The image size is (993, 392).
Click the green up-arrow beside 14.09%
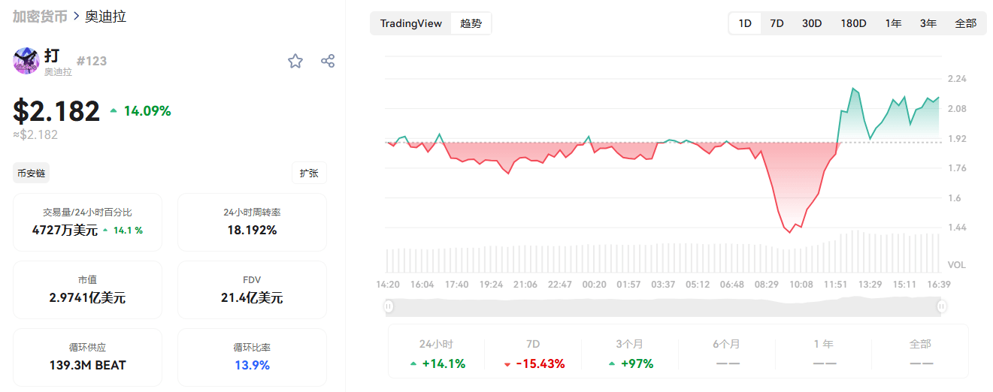(x=114, y=111)
